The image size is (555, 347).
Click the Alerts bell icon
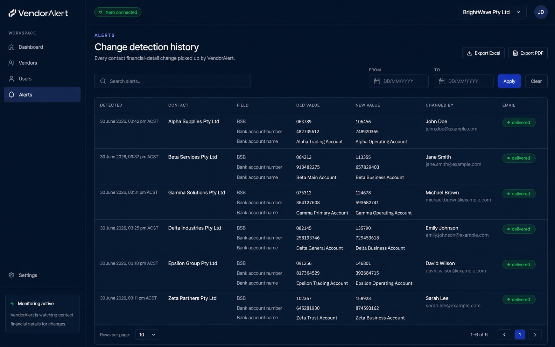coord(12,94)
